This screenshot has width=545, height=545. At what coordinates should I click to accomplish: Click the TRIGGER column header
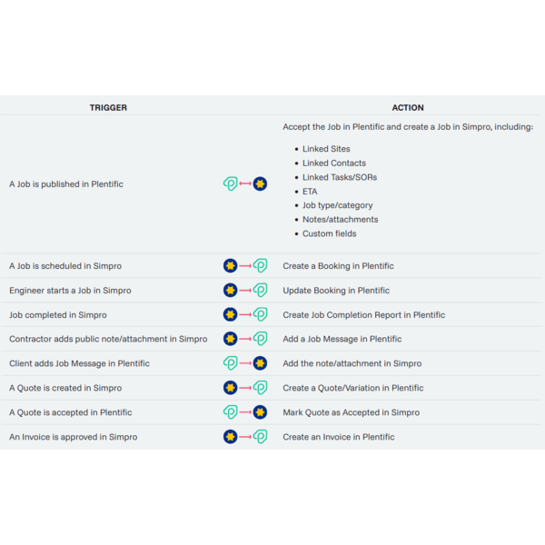point(108,107)
